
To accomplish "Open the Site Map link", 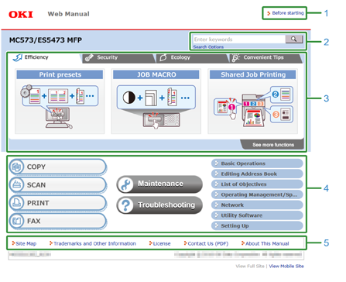I will pyautogui.click(x=24, y=243).
